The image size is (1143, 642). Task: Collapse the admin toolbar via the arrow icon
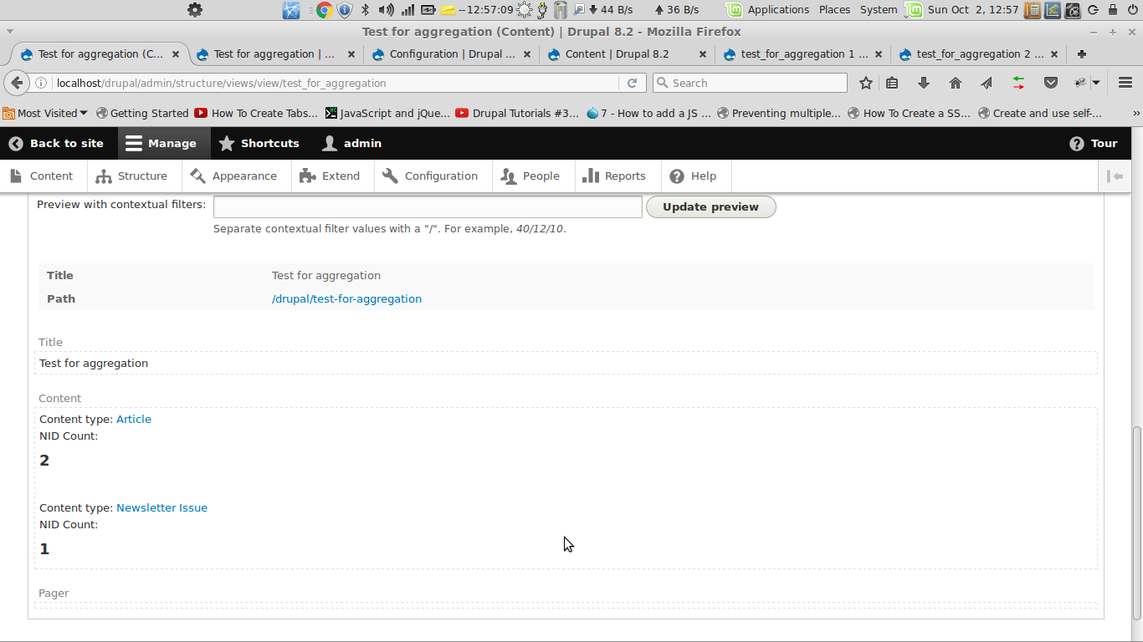pos(1115,176)
